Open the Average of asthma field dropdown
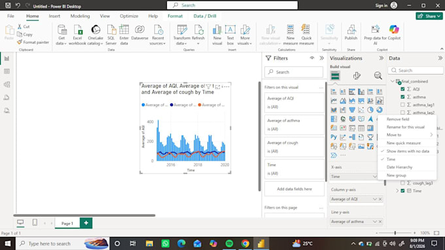This screenshot has width=445, height=250. [x=374, y=222]
